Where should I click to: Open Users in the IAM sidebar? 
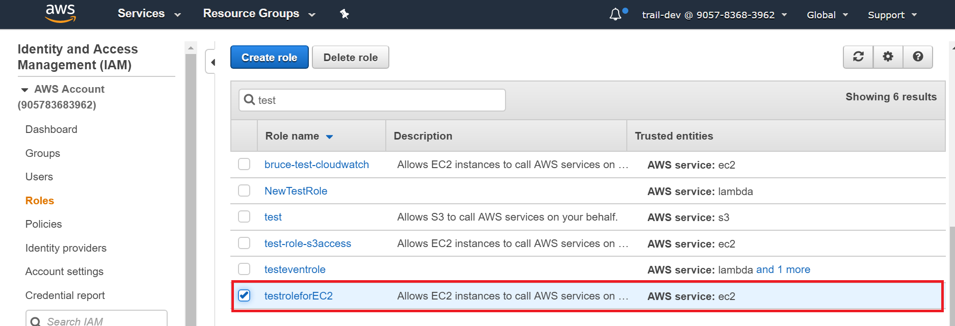(39, 177)
